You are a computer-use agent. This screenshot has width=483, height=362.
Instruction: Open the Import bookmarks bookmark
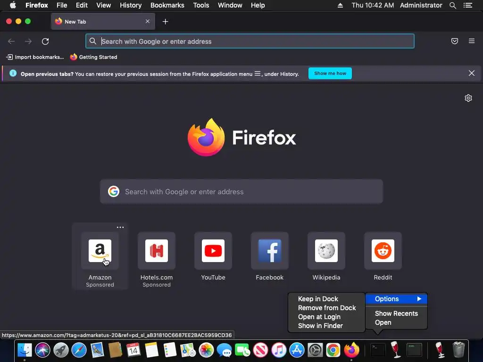35,57
